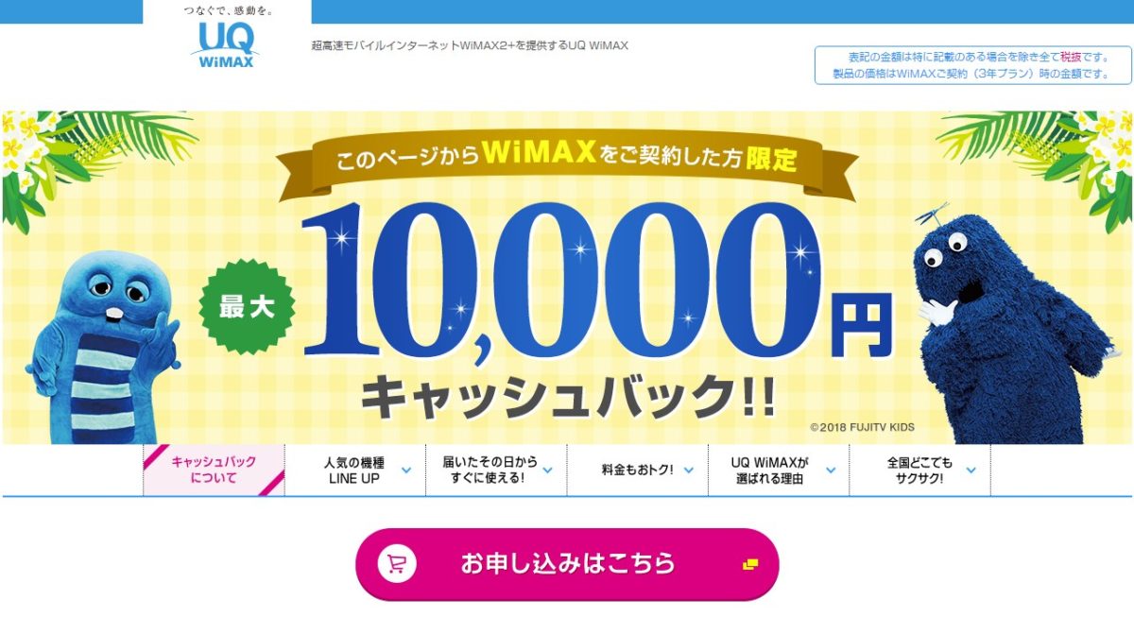
Task: Expand UQ WiMAXが選ばれる理由 chevron
Action: coord(831,470)
